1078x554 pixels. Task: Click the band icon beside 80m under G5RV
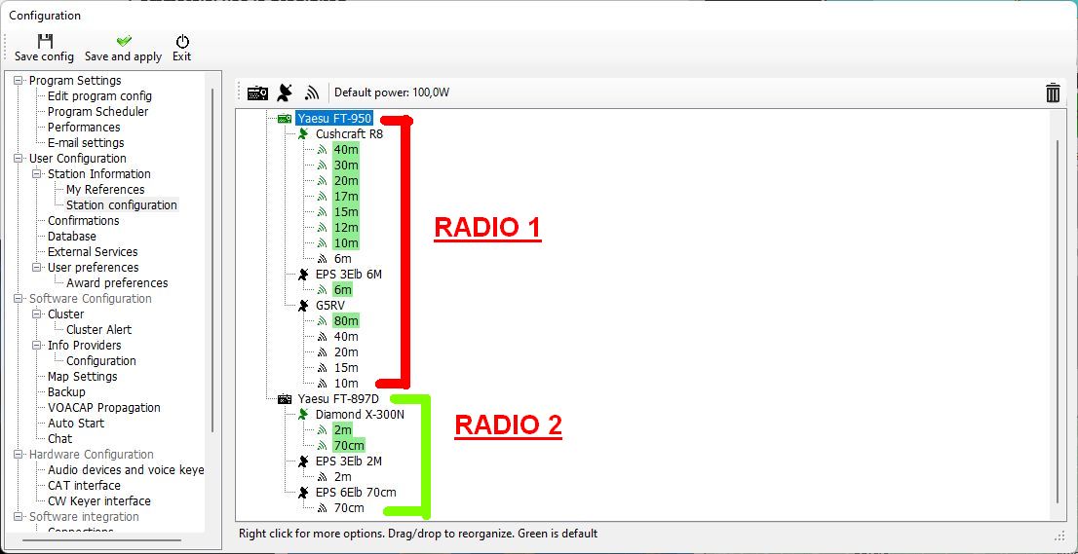(321, 321)
